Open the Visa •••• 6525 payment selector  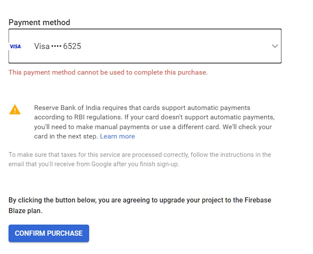[x=145, y=46]
